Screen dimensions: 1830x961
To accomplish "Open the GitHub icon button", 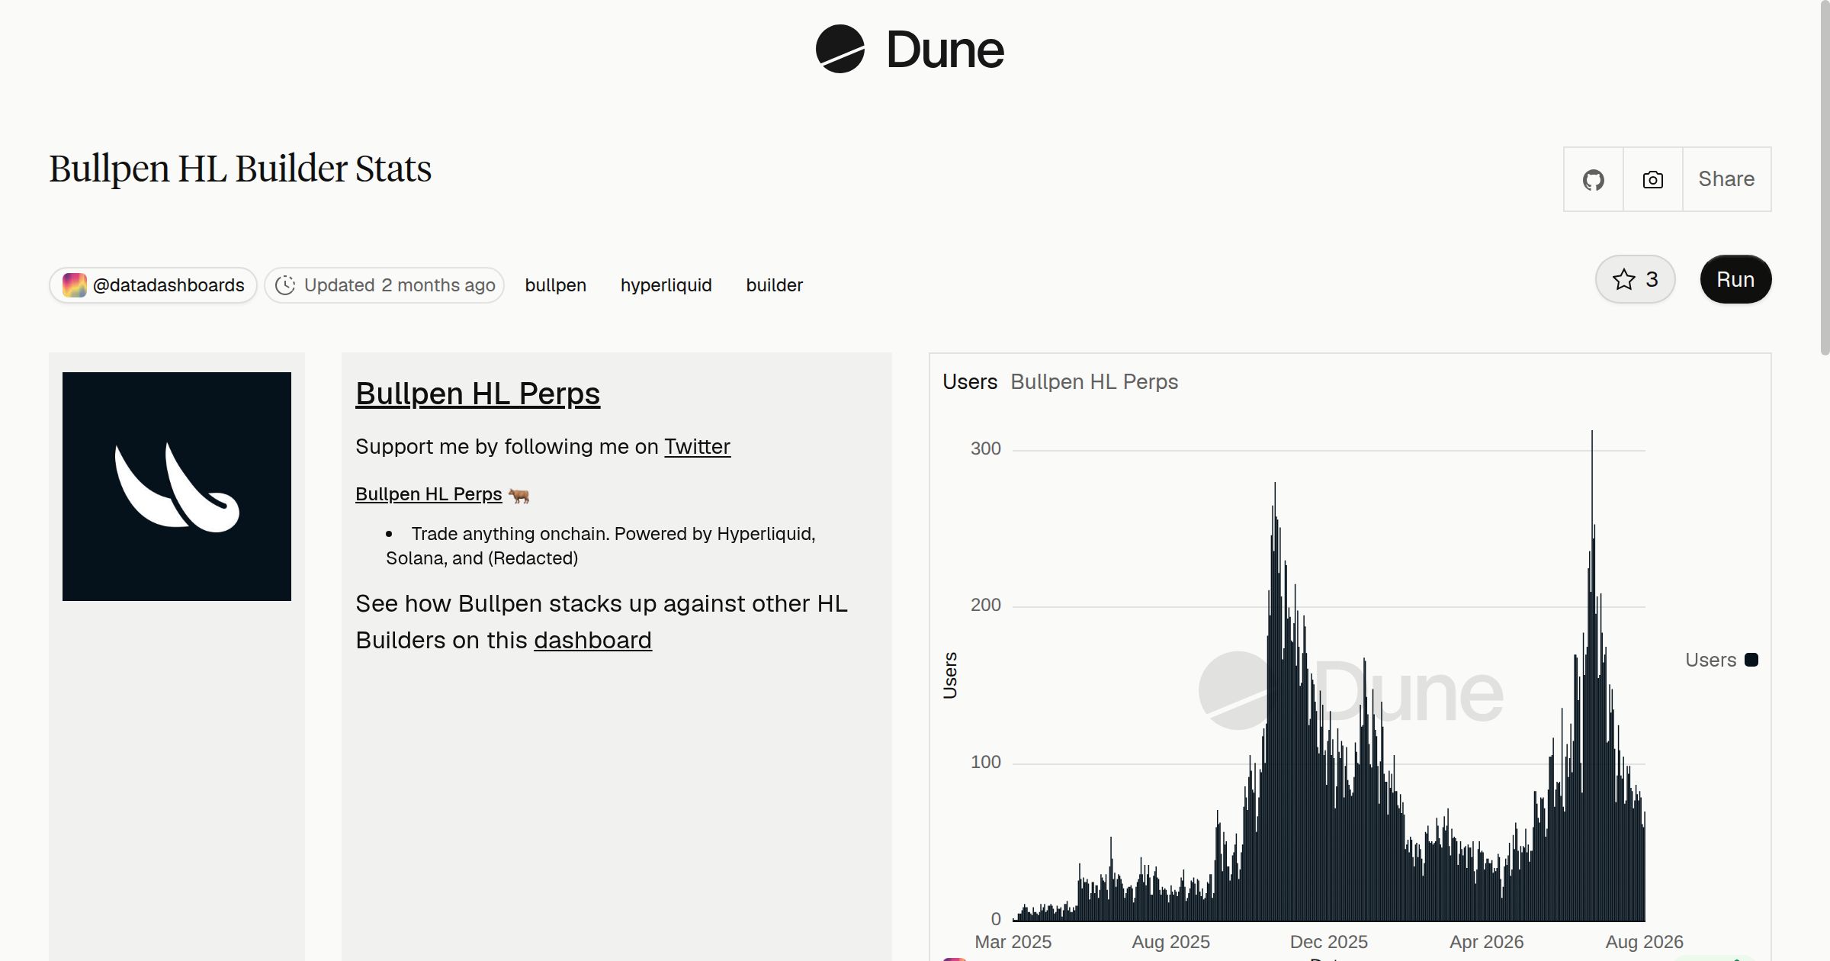I will click(1594, 179).
